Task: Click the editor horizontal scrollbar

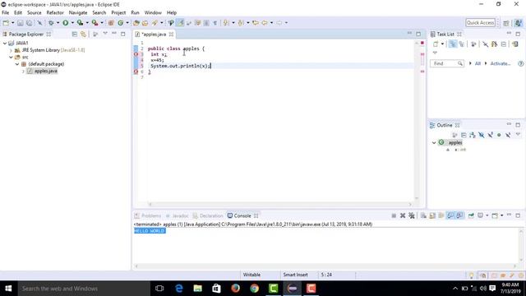Action: click(x=279, y=204)
